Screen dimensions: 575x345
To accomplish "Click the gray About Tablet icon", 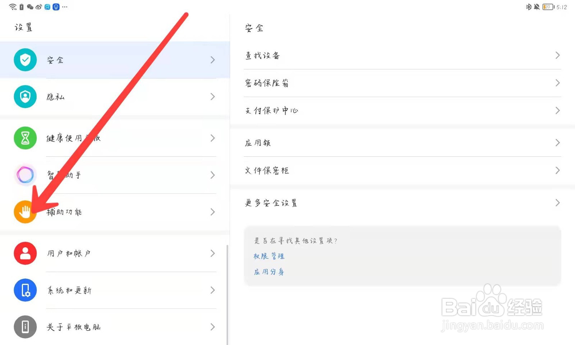I will 25,327.
